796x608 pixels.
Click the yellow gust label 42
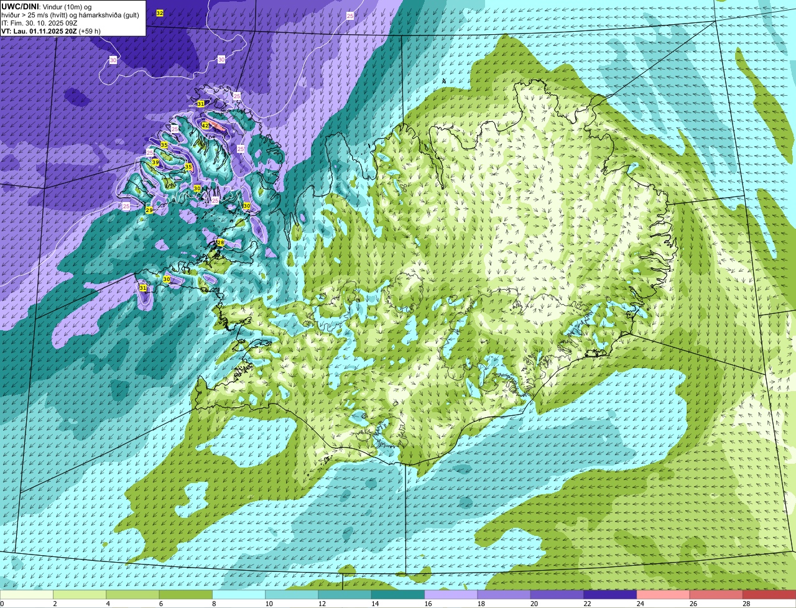click(205, 125)
